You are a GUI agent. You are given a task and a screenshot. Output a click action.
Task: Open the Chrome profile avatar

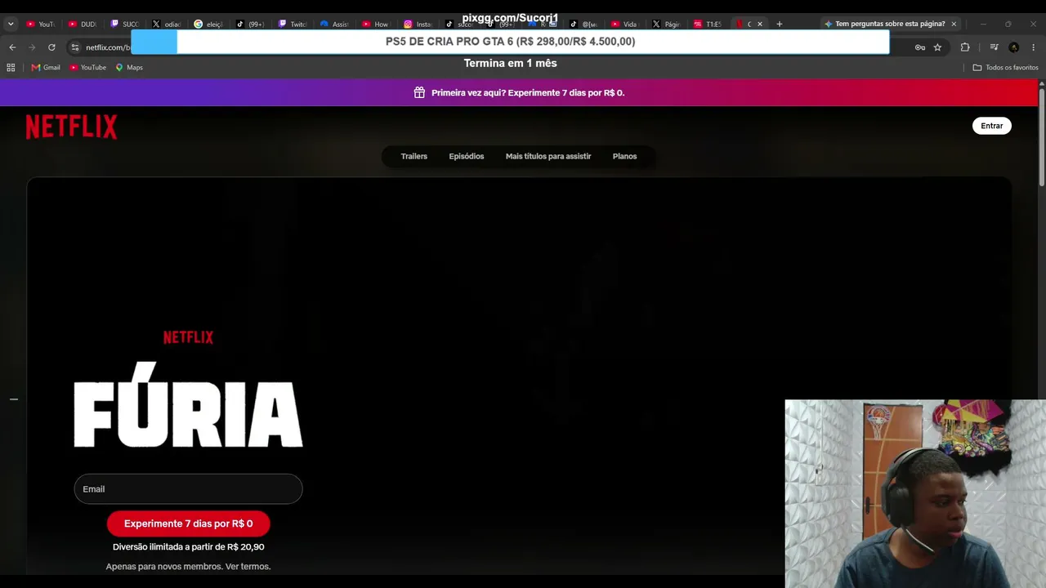coord(1014,47)
